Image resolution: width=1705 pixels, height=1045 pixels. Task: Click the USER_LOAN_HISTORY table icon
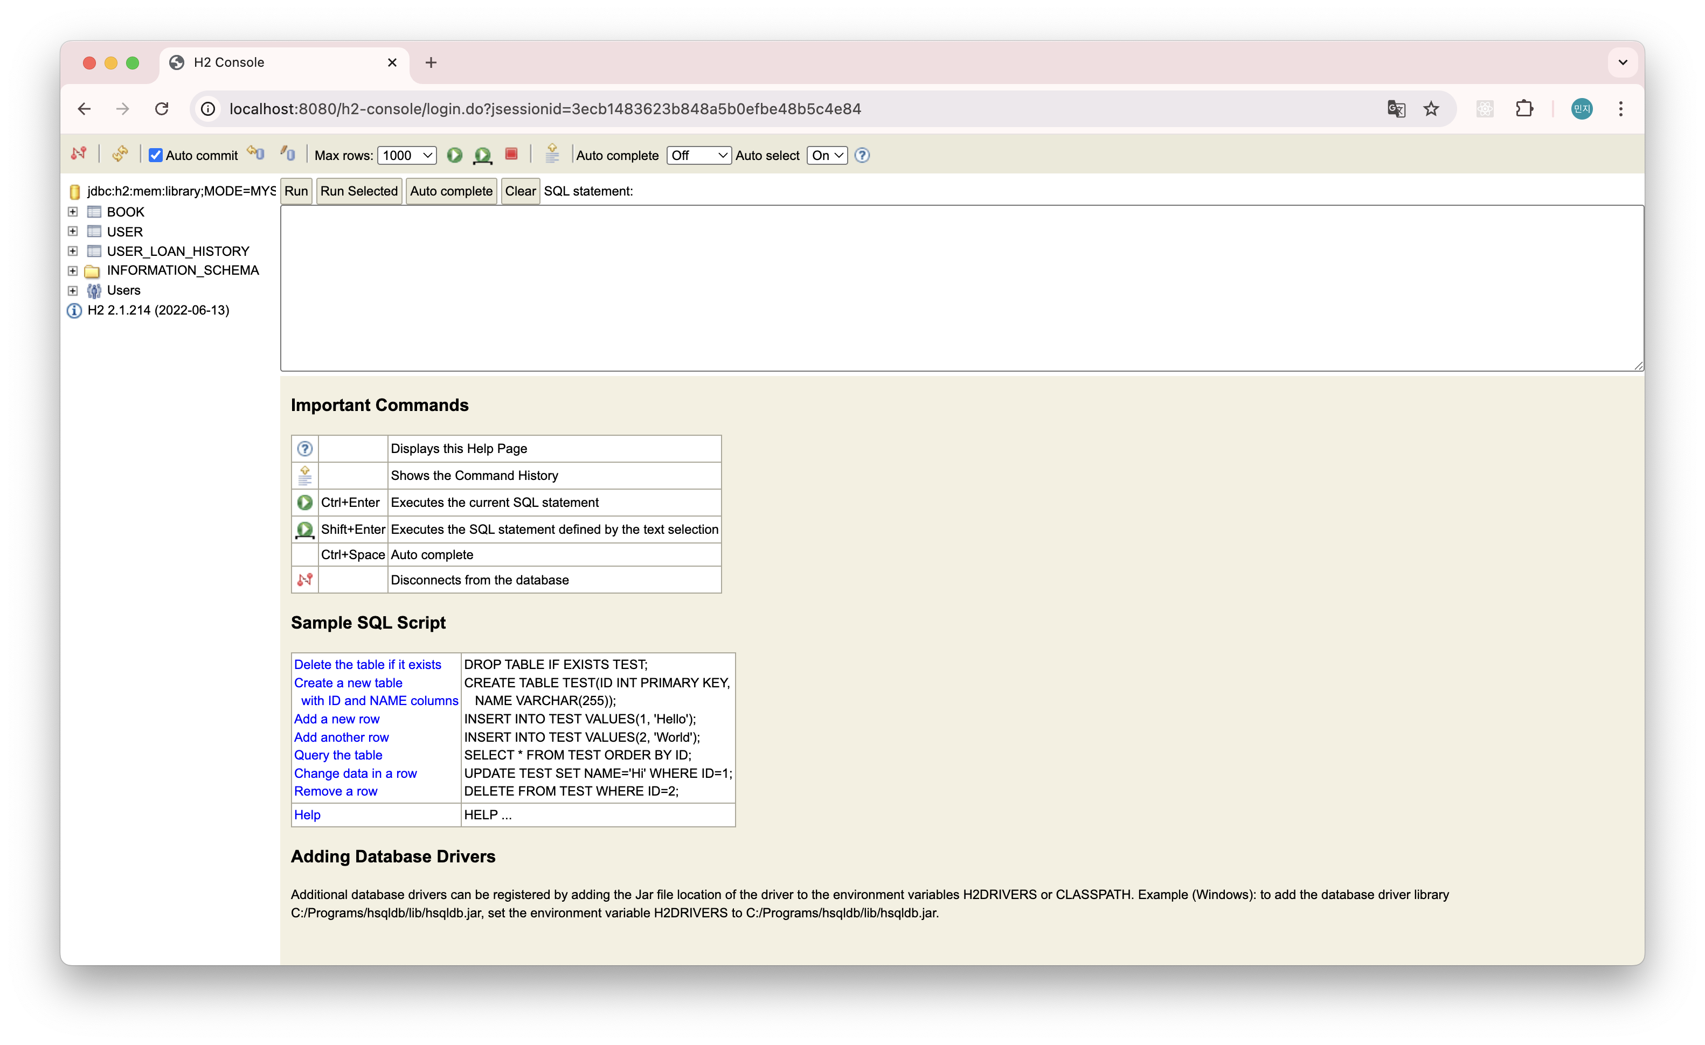pyautogui.click(x=94, y=251)
